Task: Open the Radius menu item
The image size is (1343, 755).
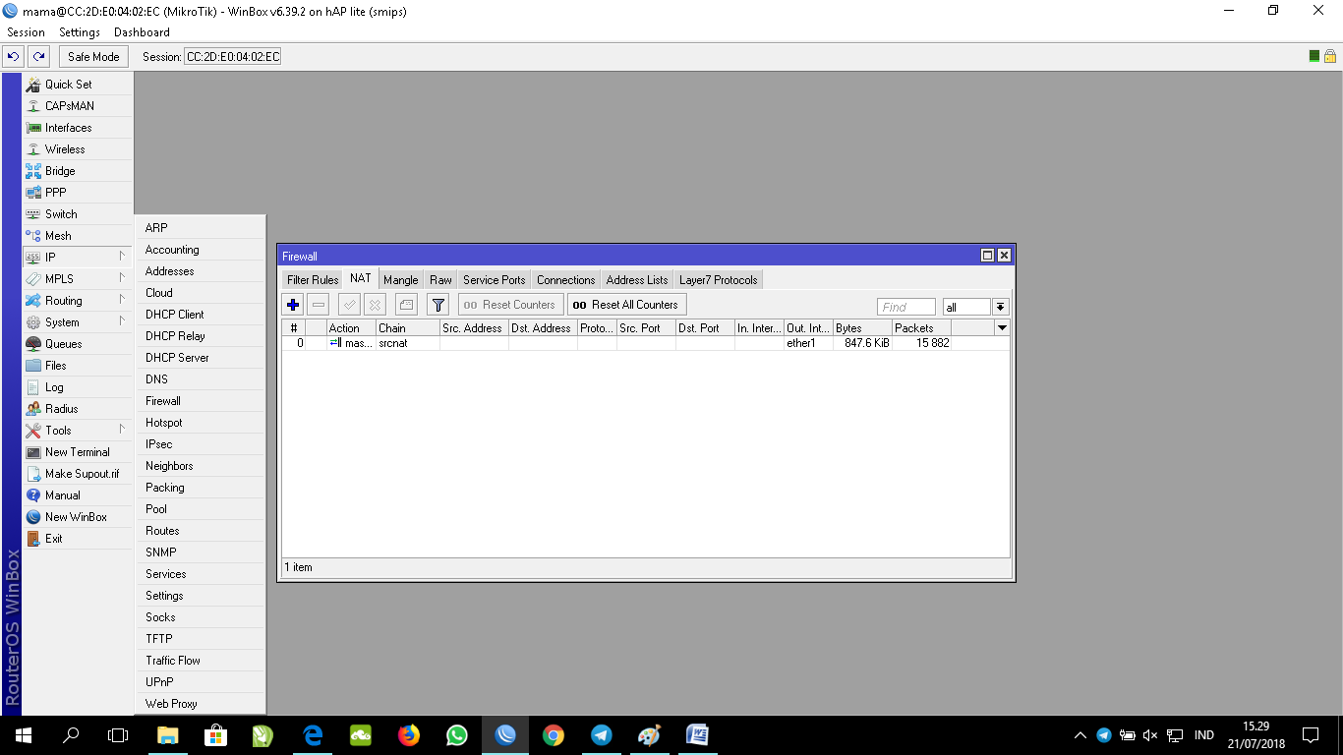Action: pos(78,409)
